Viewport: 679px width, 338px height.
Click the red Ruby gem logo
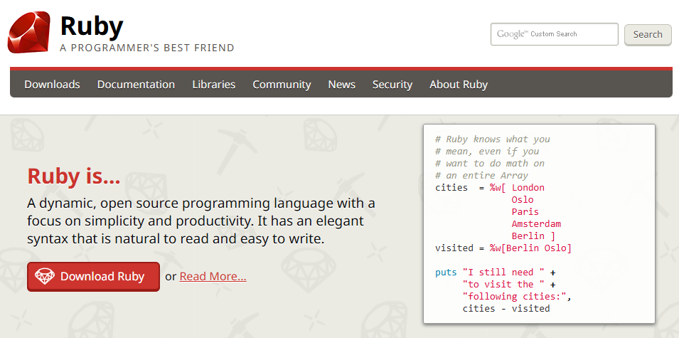(x=29, y=33)
